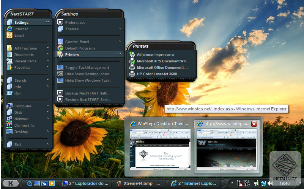The height and width of the screenshot is (189, 304).
Task: Click the 19:46 clock in taskbar
Action: coord(284,183)
